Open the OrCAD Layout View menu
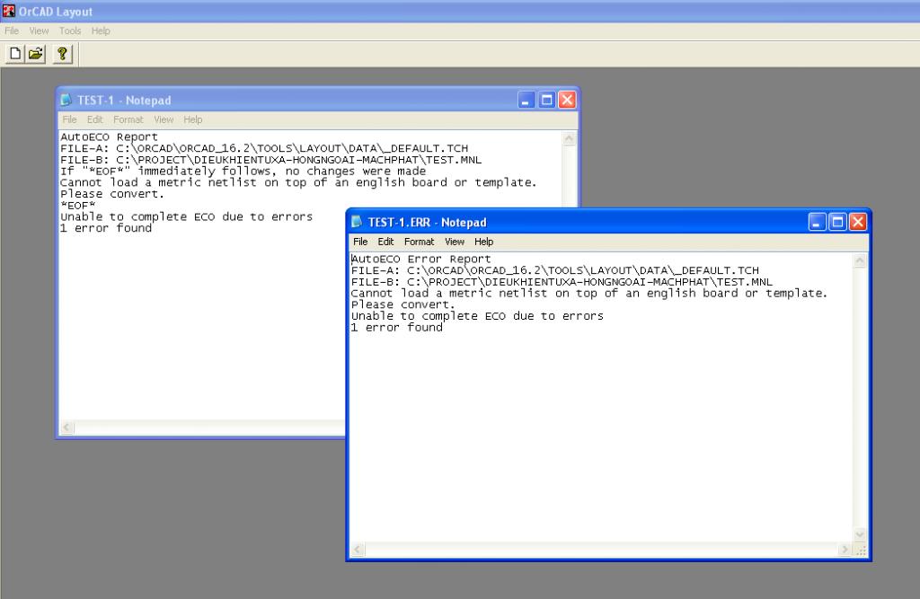The image size is (920, 599). click(x=39, y=31)
